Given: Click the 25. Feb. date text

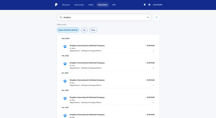Looking at the screenshot, I should tap(72, 66).
